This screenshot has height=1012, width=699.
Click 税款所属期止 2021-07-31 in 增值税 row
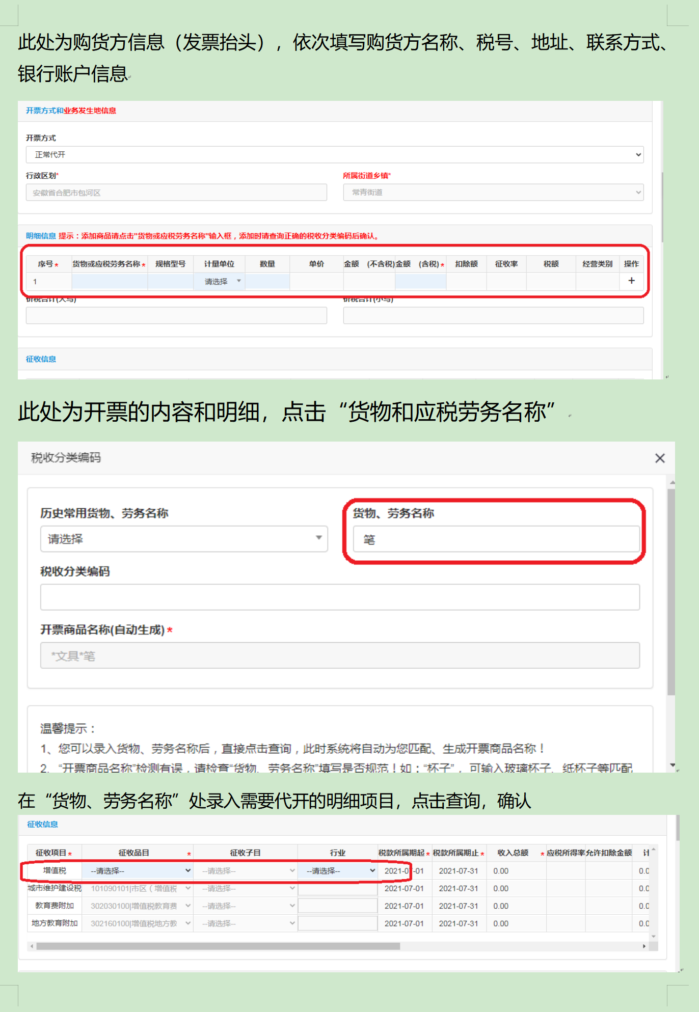(459, 871)
